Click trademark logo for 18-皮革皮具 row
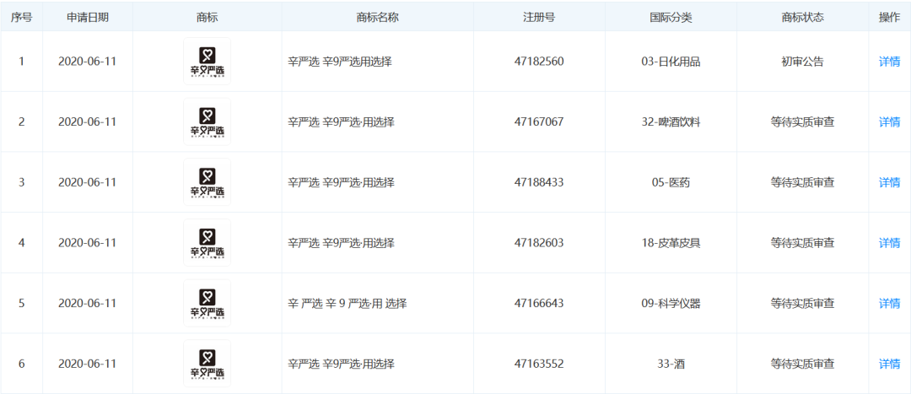This screenshot has width=911, height=394. (x=207, y=243)
